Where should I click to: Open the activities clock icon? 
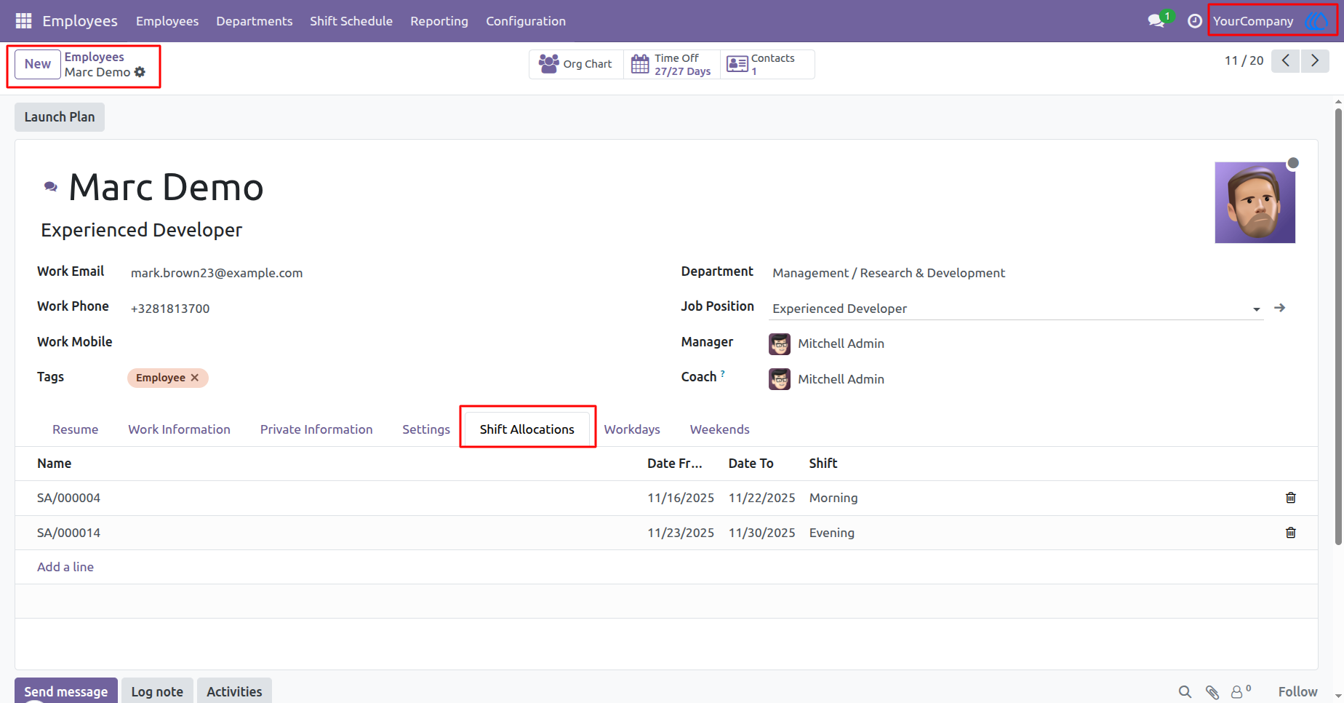(1194, 21)
